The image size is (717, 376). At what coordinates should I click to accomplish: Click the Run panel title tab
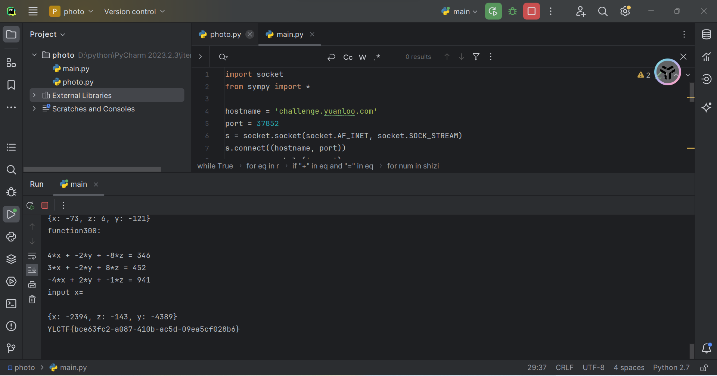point(37,184)
